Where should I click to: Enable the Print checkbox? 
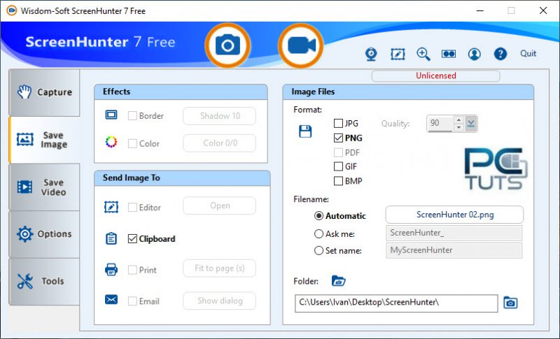[132, 270]
